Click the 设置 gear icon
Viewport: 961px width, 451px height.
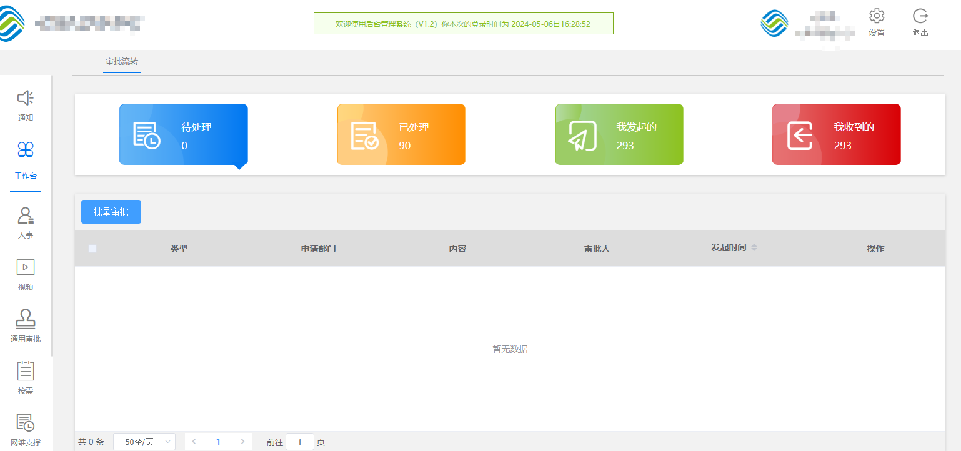[x=877, y=16]
